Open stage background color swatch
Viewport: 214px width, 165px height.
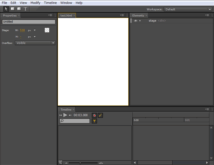tap(47, 30)
